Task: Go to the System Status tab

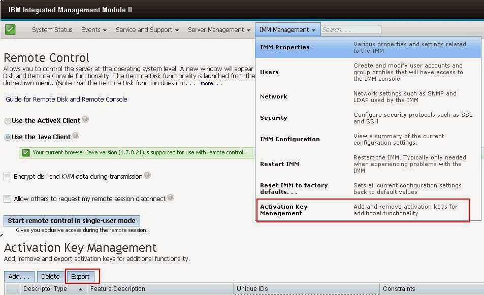Action: pos(52,30)
